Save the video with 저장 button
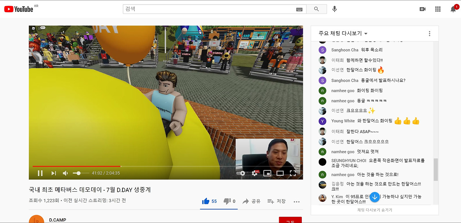This screenshot has width=461, height=223. [277, 201]
